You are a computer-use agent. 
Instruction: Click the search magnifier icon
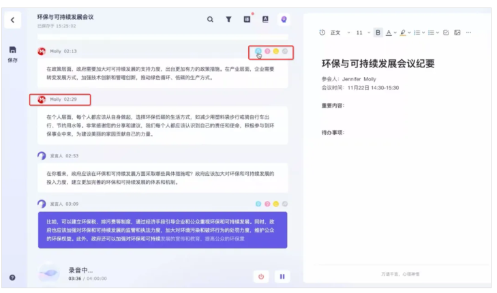coord(211,20)
